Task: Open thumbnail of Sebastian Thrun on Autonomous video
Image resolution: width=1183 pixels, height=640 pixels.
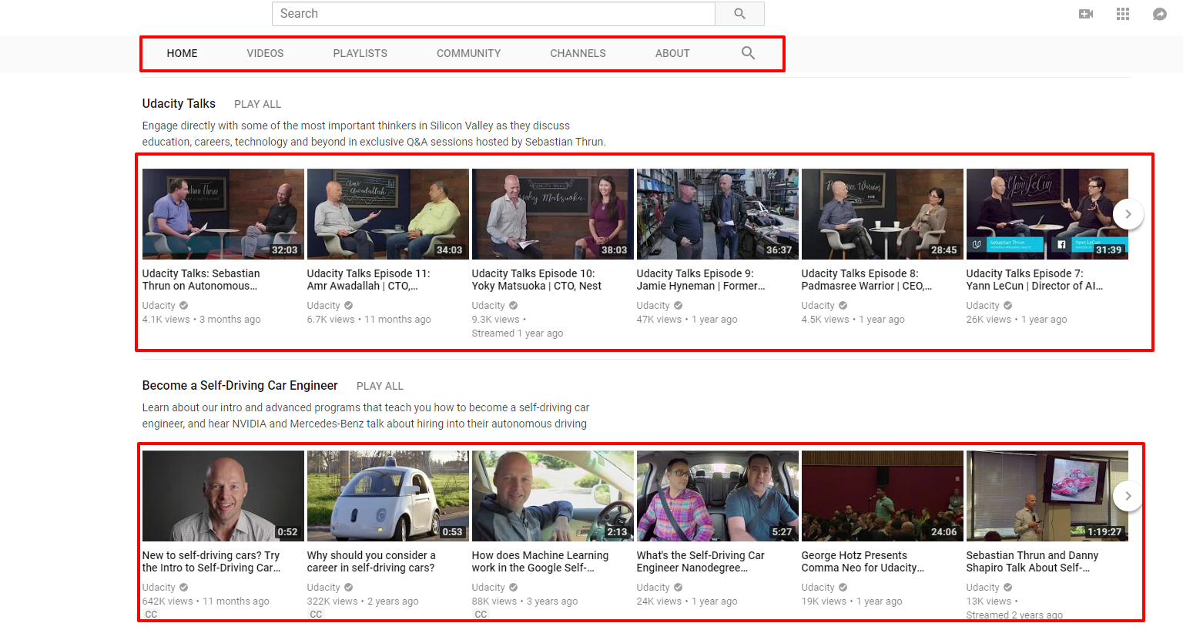Action: [223, 214]
